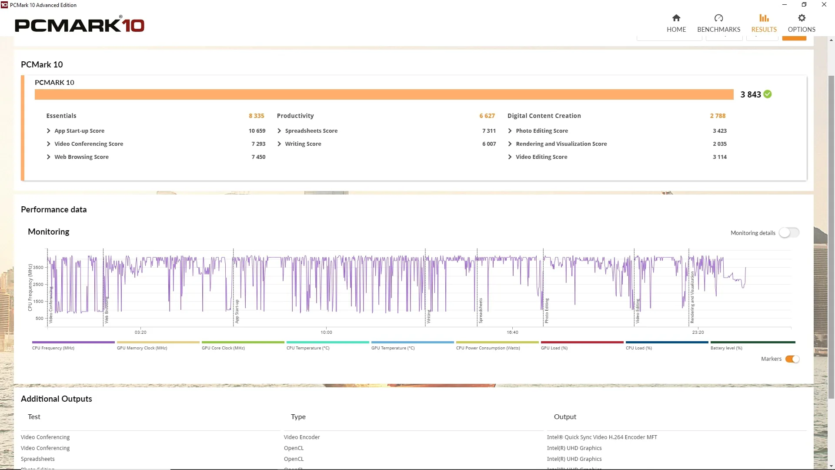Select the Results bar chart icon
Viewport: 835px width, 470px height.
764,18
